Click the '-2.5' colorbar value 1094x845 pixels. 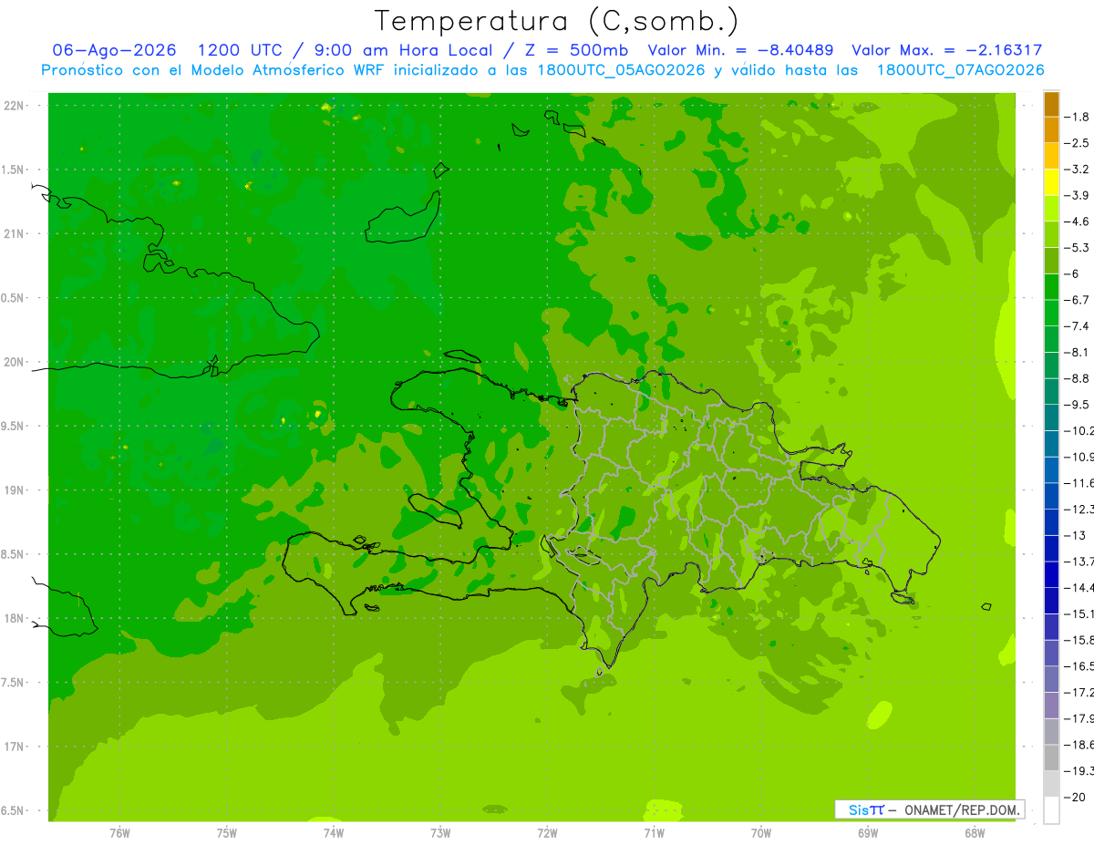coord(1078,143)
